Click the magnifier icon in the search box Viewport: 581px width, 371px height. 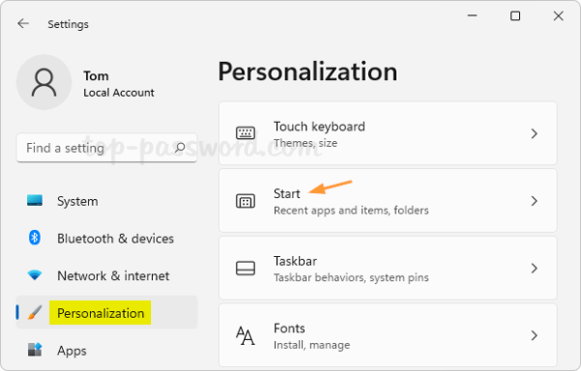click(x=180, y=148)
